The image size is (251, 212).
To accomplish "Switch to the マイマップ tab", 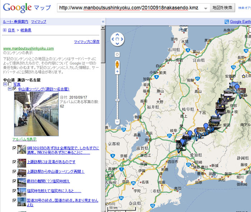I will click(x=38, y=22).
